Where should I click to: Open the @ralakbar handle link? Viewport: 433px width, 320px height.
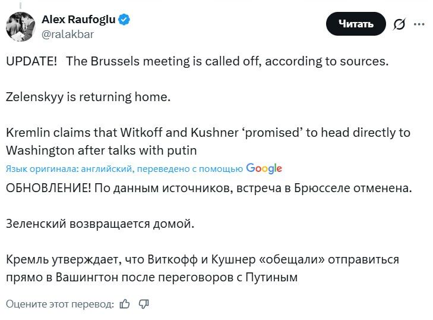point(67,34)
